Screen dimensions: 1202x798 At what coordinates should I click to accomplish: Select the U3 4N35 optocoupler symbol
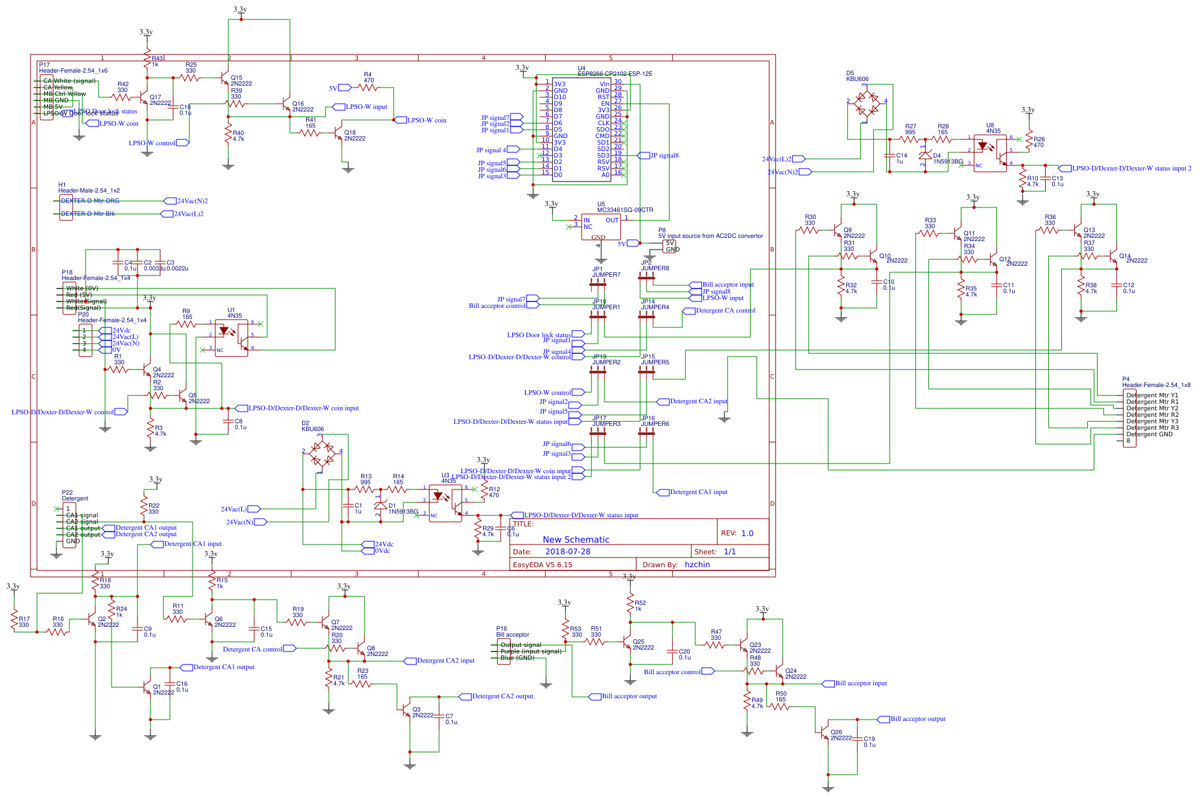[445, 502]
